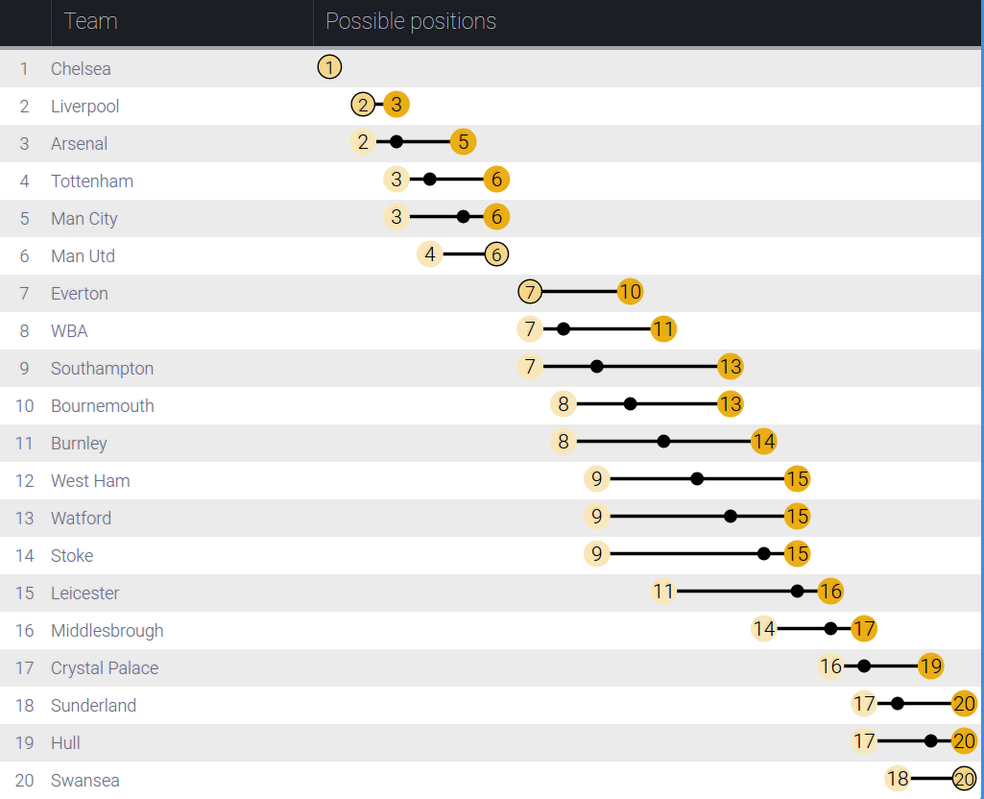Click rank number 10 beside Bournemouth
The image size is (984, 799).
tap(25, 406)
